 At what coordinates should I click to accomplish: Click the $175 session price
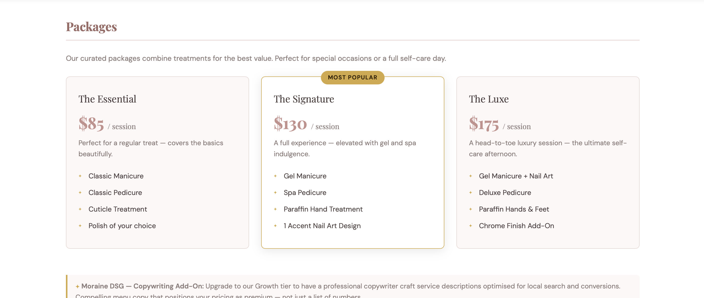[x=484, y=124]
